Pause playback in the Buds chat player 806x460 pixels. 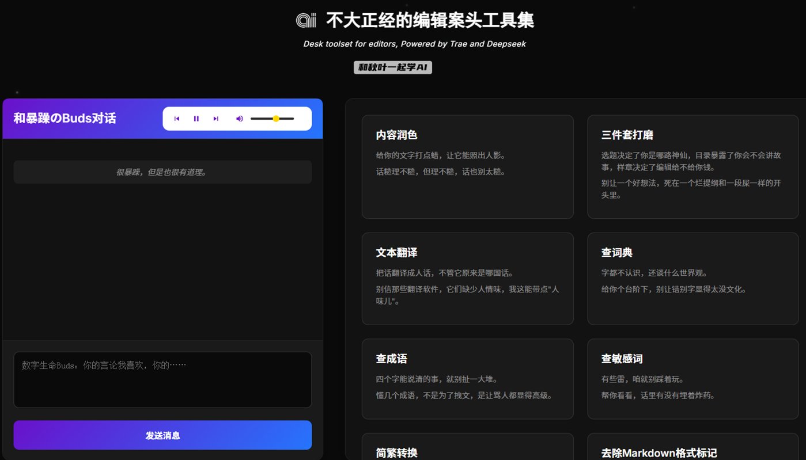196,118
